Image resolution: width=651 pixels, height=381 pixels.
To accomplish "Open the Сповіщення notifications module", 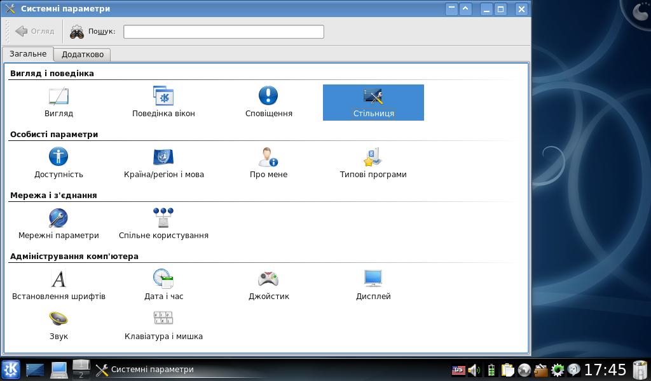I will click(269, 102).
